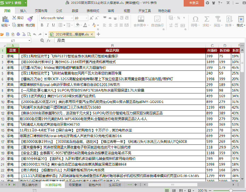
Task: Switch to the 页面布局 ribbon tab
Action: tap(41, 11)
